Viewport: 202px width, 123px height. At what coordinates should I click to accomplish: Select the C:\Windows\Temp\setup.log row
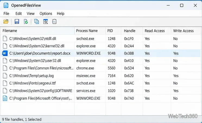[x=100, y=76]
